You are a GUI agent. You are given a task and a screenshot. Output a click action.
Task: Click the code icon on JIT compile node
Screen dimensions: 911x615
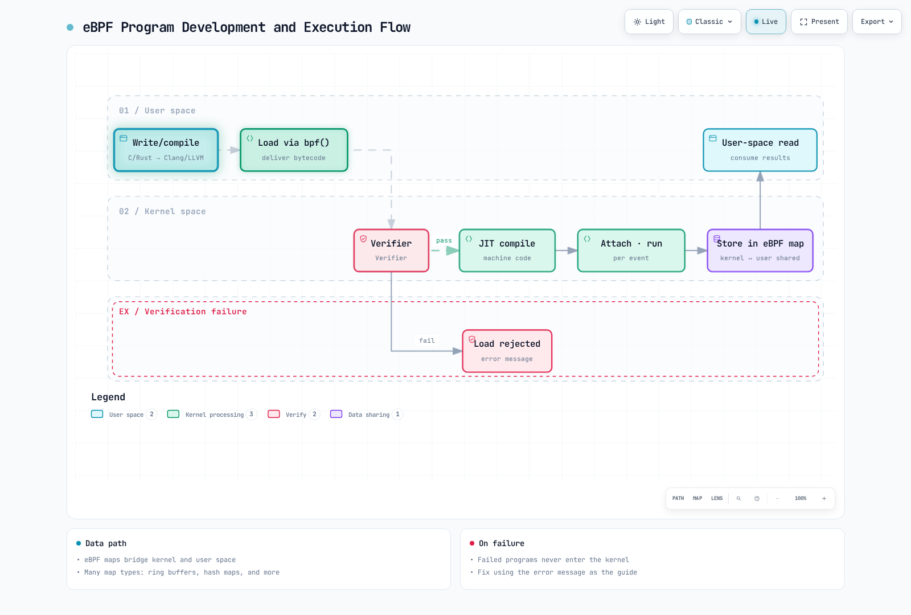[x=469, y=239]
